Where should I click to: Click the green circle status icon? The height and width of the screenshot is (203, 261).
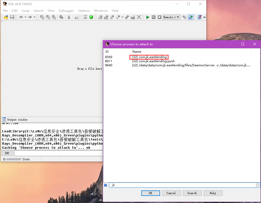(91, 17)
